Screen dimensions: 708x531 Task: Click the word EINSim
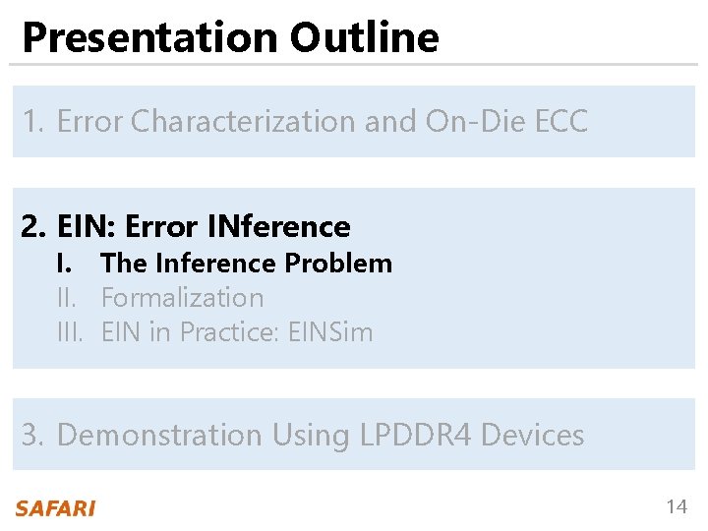(x=330, y=331)
